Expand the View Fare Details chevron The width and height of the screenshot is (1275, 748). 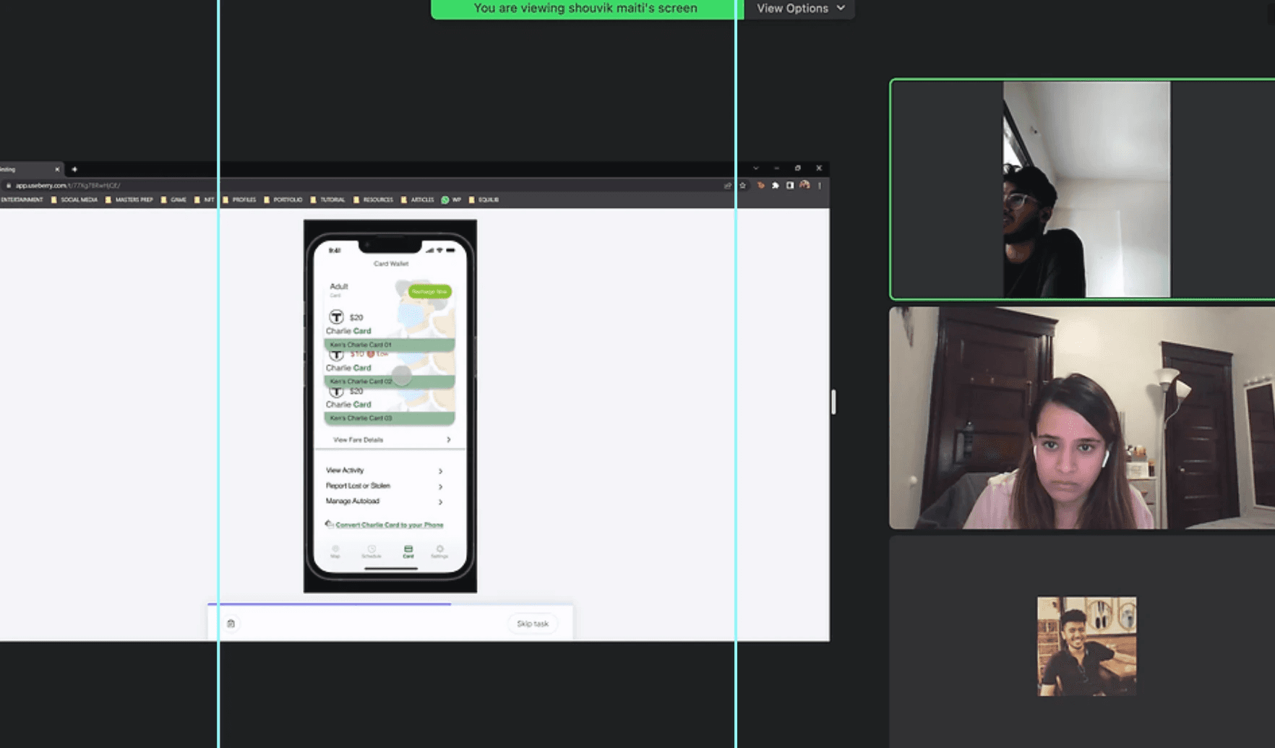coord(449,439)
